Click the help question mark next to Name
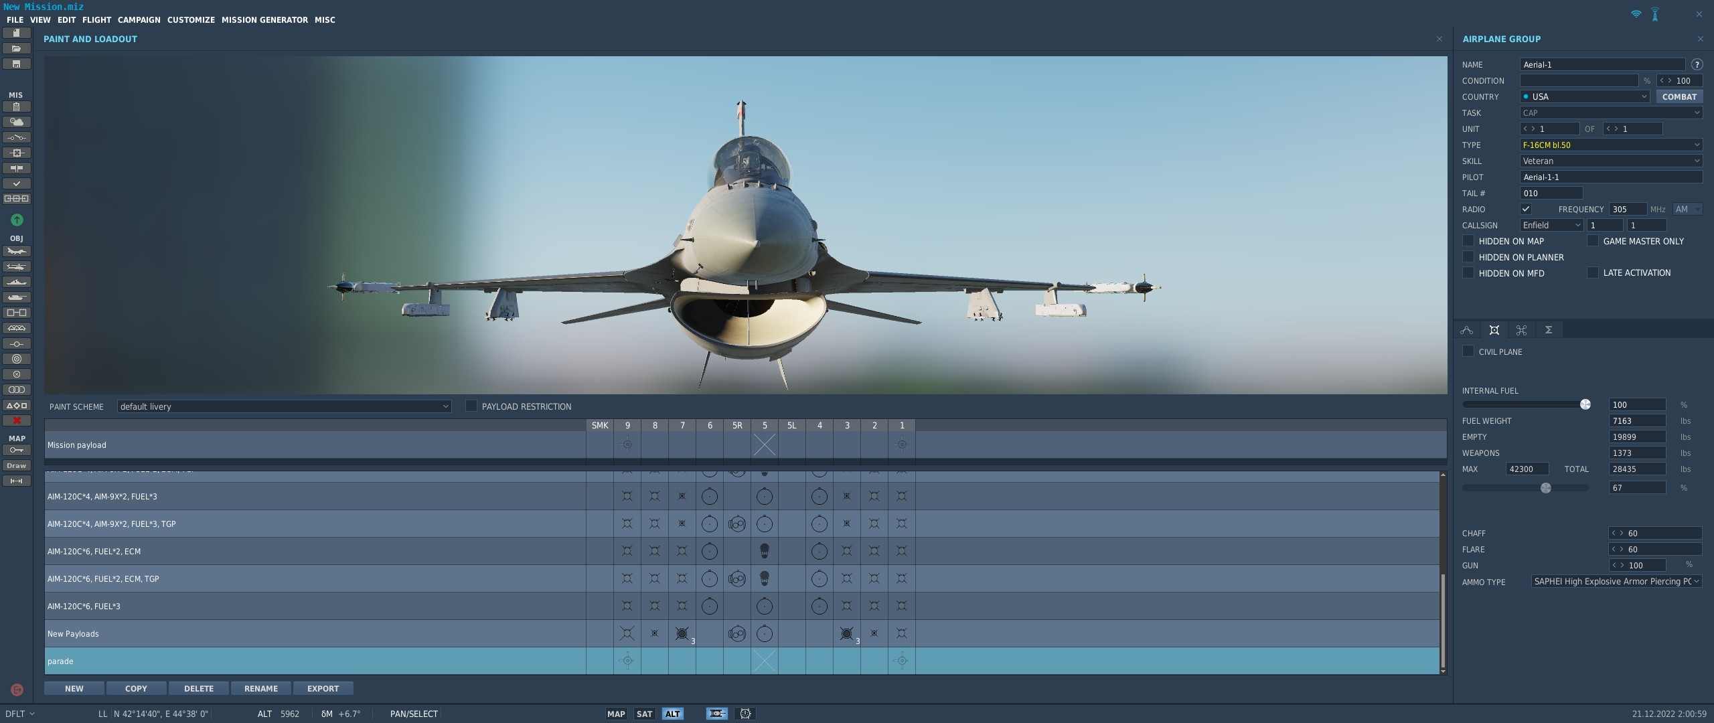1714x723 pixels. [x=1697, y=64]
